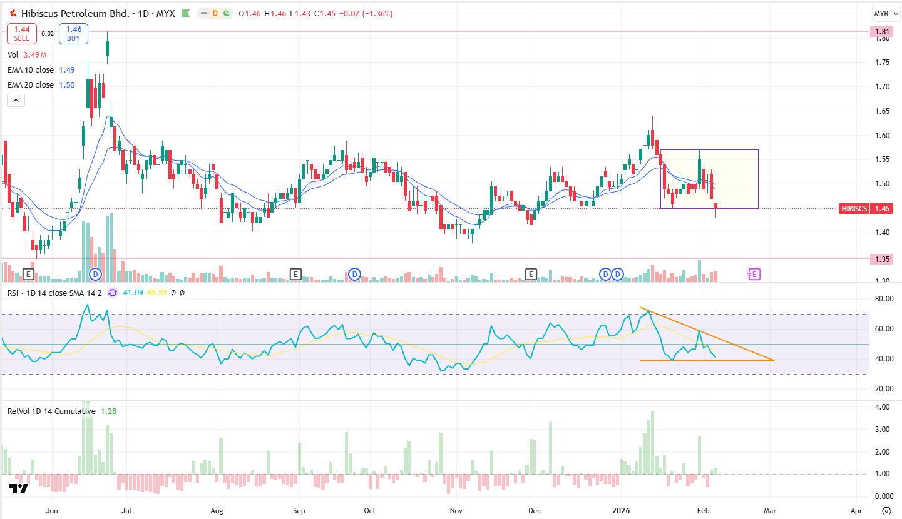Click 1.65 on the price axis

point(883,111)
